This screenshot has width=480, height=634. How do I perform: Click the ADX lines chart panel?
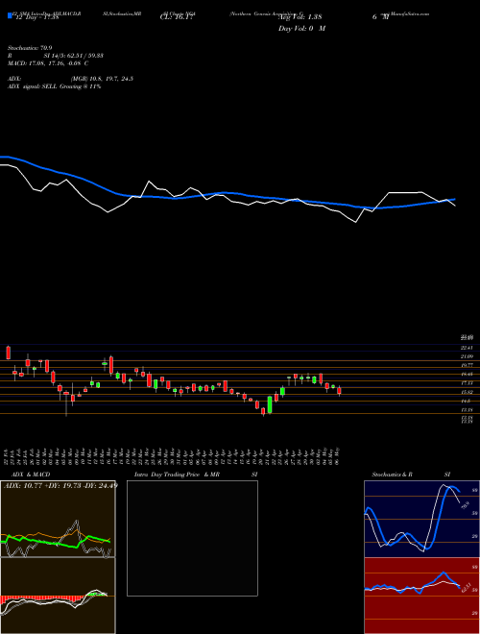[58, 519]
